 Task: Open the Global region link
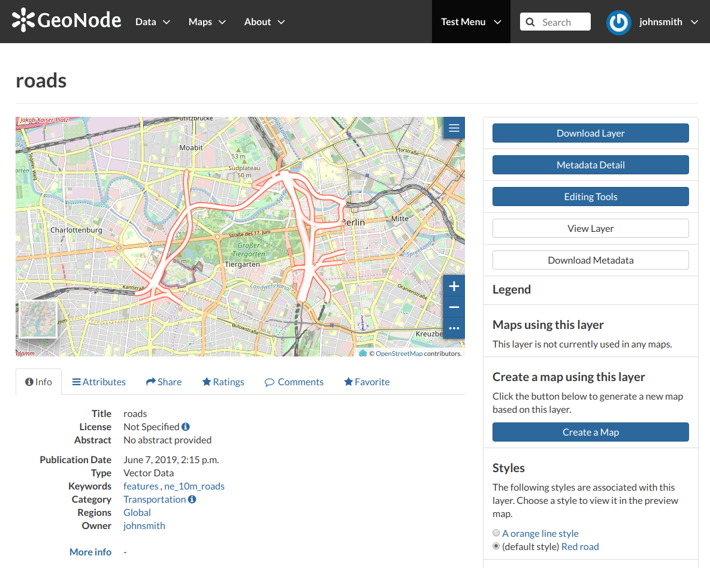click(137, 512)
